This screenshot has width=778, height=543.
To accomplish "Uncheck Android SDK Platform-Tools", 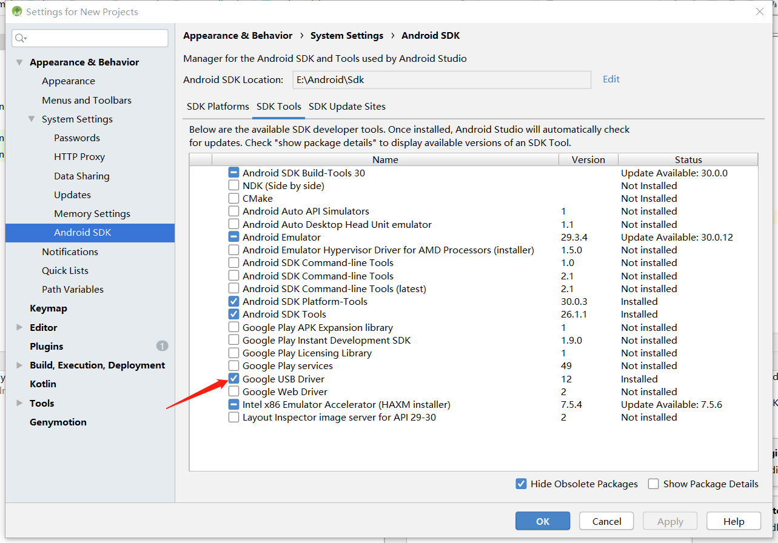I will pos(233,301).
